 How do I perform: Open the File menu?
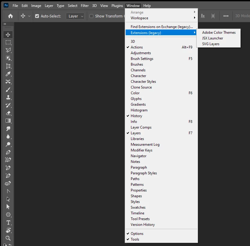click(x=15, y=6)
